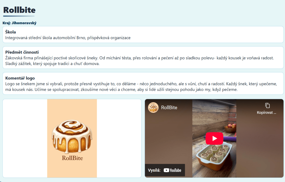The height and width of the screenshot is (182, 285).
Task: Click the 'Komentář logo' card heading
Action: tap(20, 78)
